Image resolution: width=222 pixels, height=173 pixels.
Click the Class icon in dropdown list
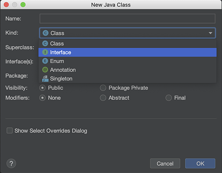(45, 44)
